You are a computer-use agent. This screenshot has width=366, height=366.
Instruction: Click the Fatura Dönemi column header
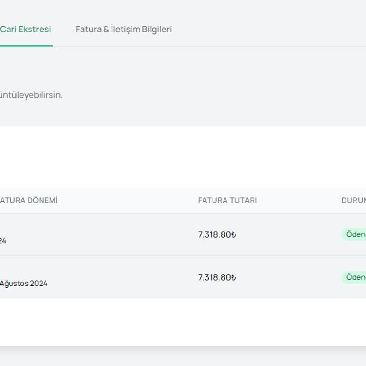pyautogui.click(x=29, y=200)
